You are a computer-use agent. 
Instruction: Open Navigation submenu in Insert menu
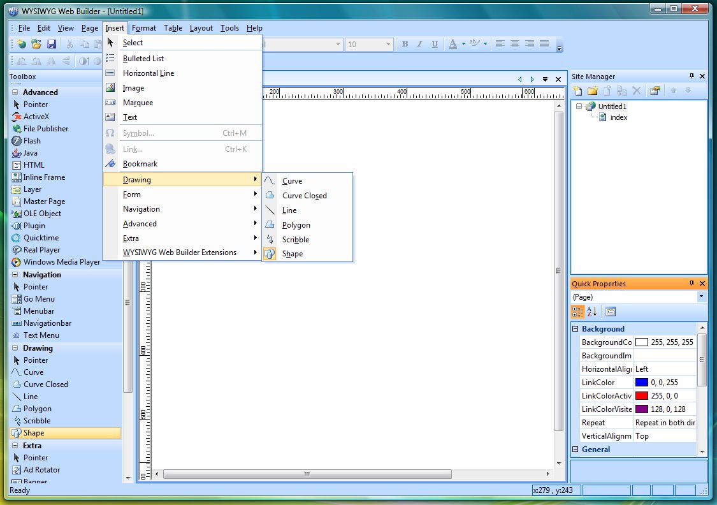(x=182, y=209)
